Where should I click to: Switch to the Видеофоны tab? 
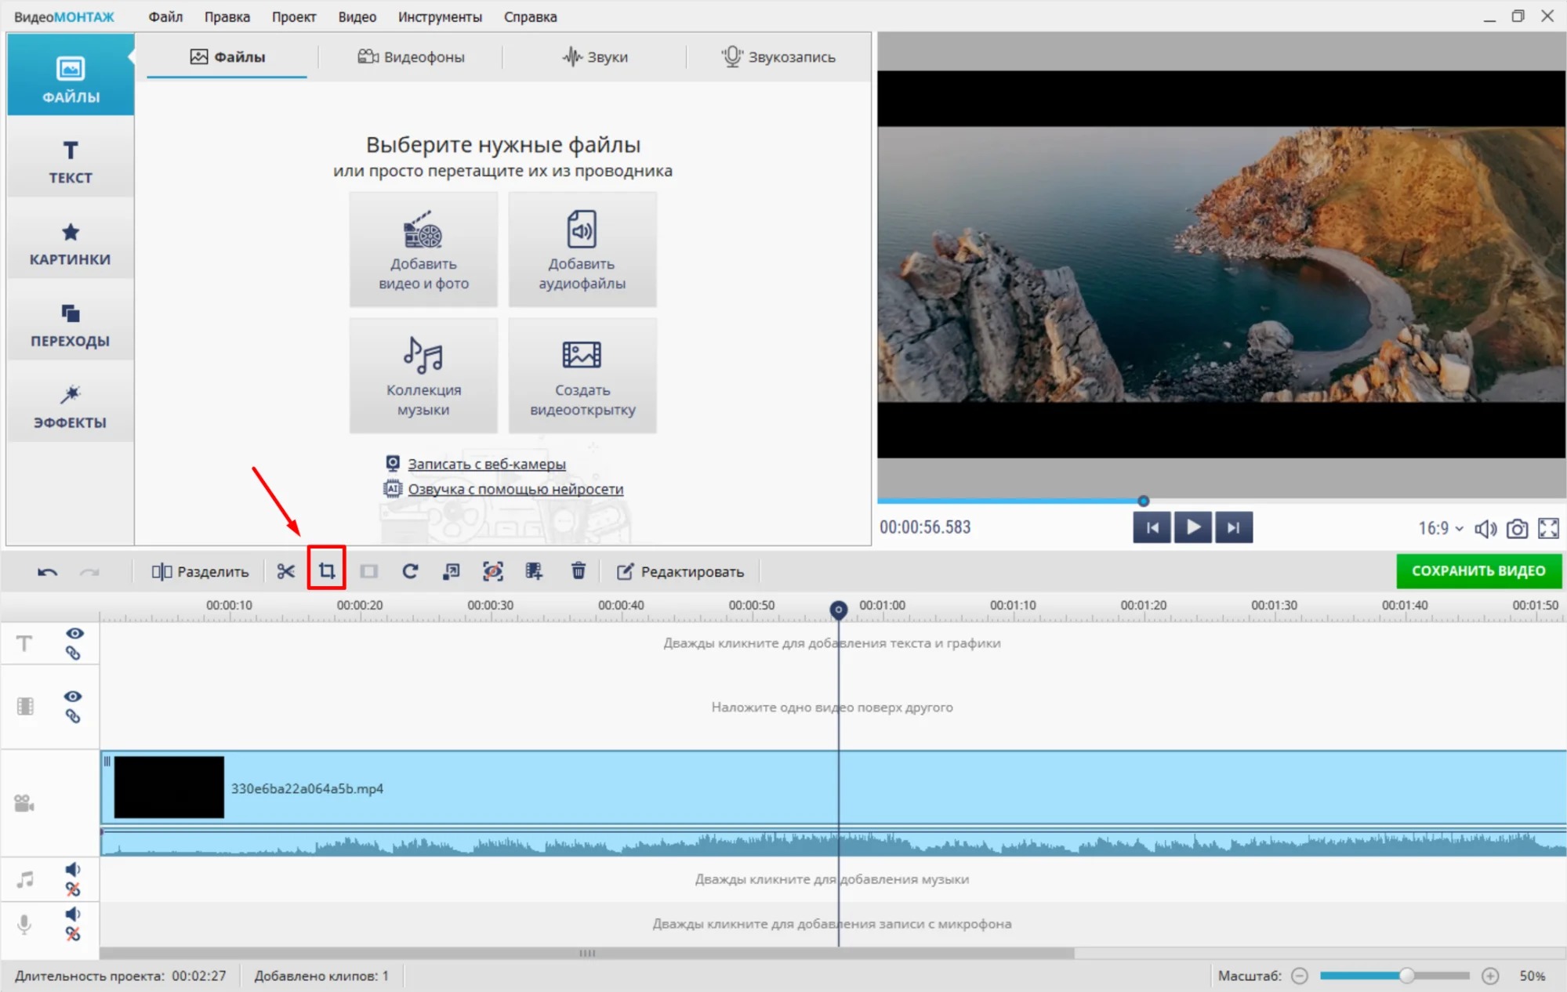coord(412,56)
